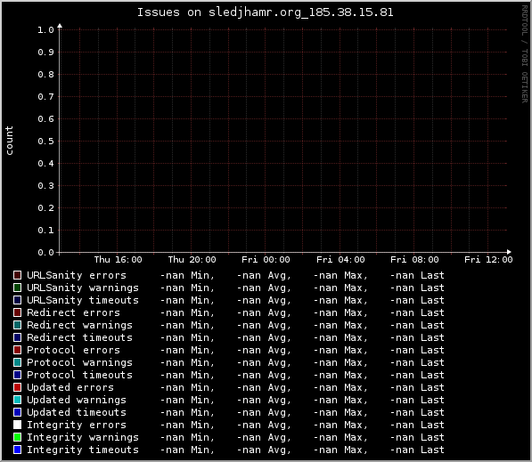
Task: Click the Integrity timeouts blue swatch
Action: [17, 450]
